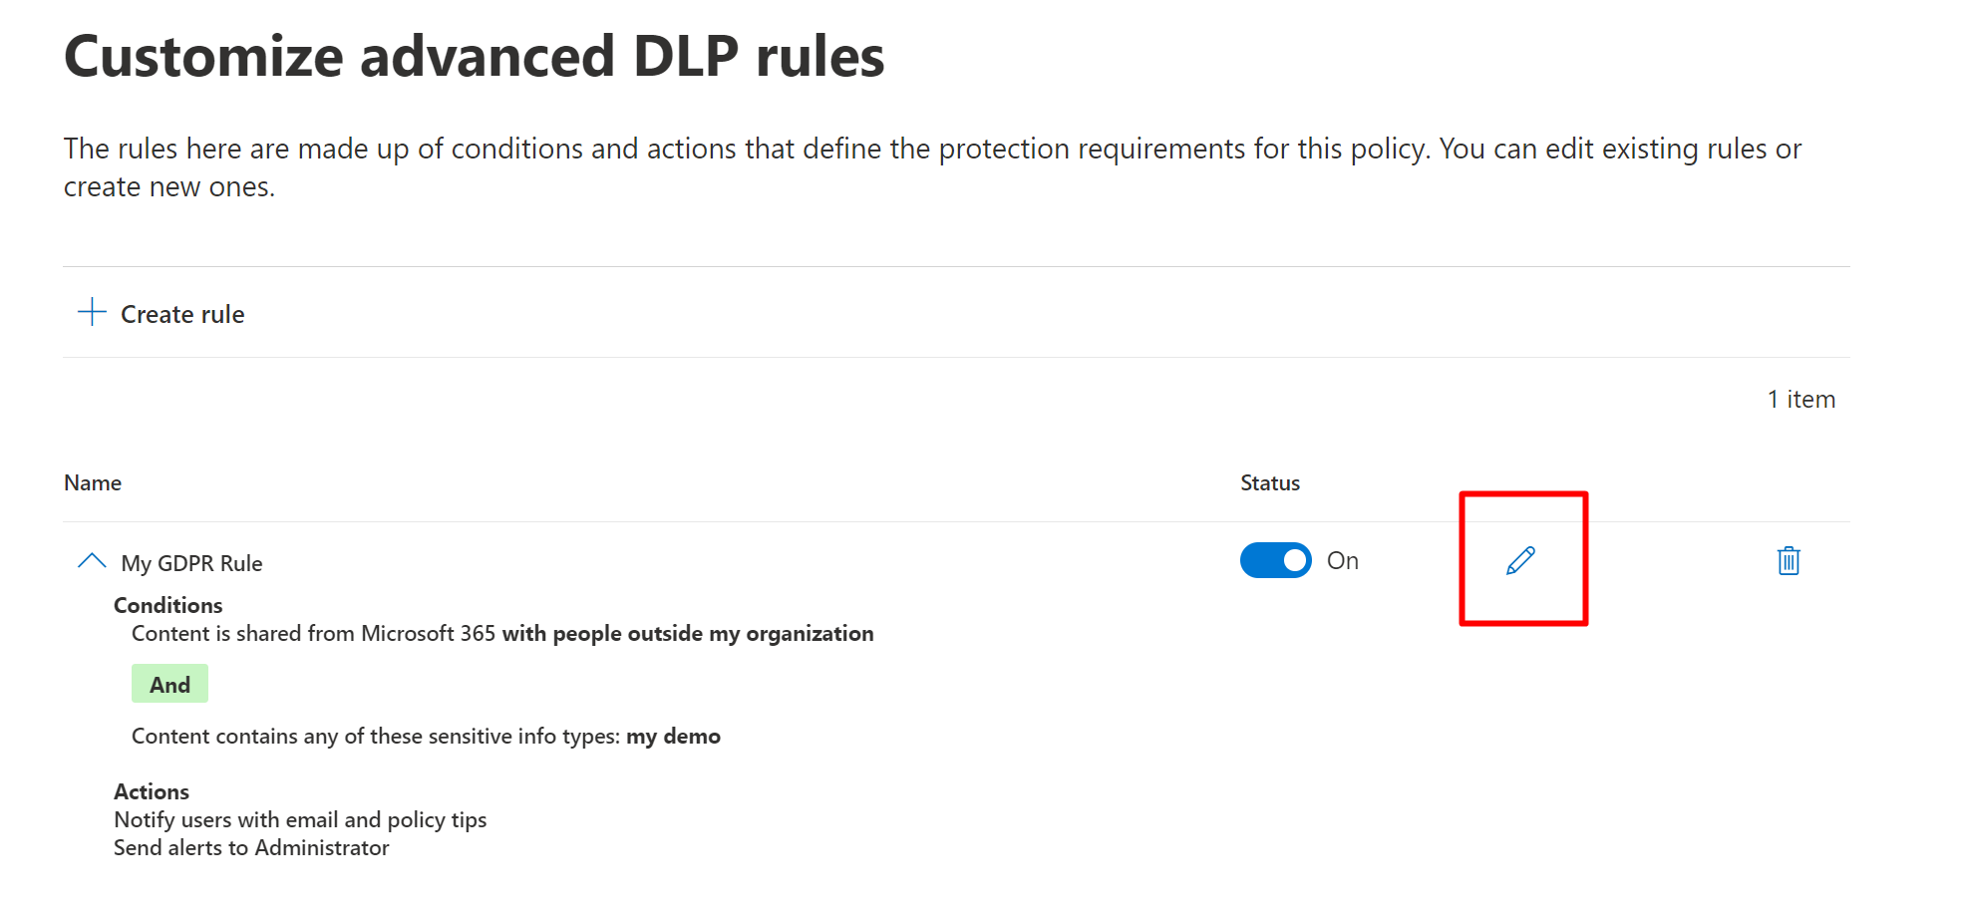1961x919 pixels.
Task: Turn off the My GDPR Rule status toggle
Action: pyautogui.click(x=1275, y=561)
